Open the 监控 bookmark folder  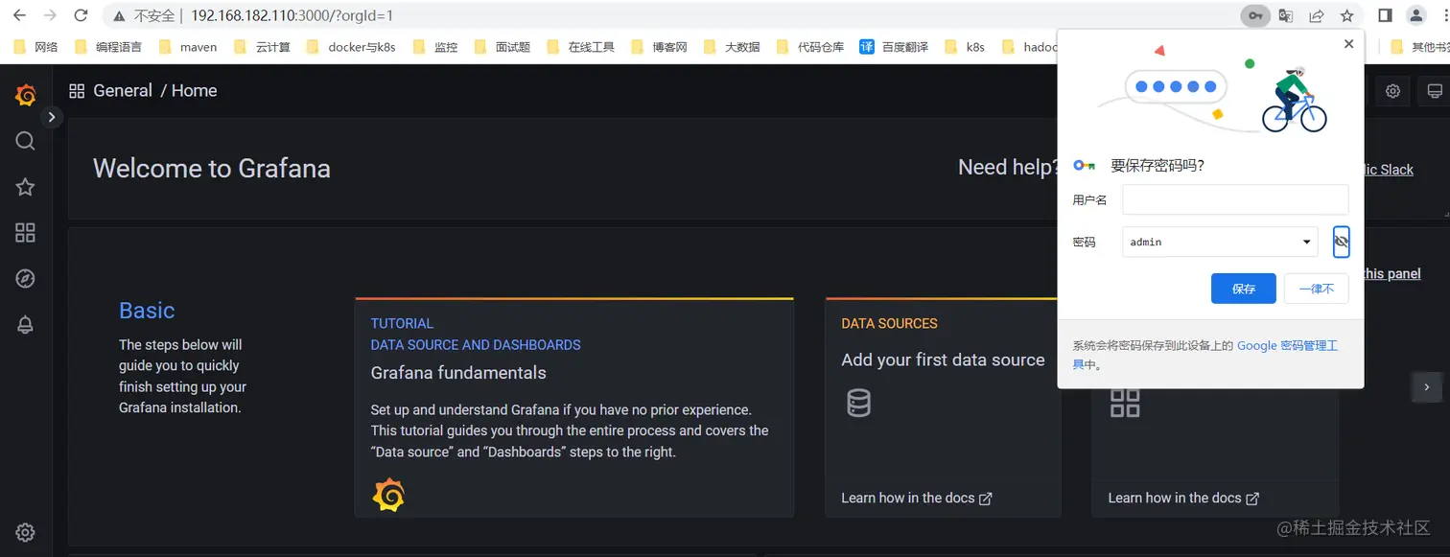[435, 46]
